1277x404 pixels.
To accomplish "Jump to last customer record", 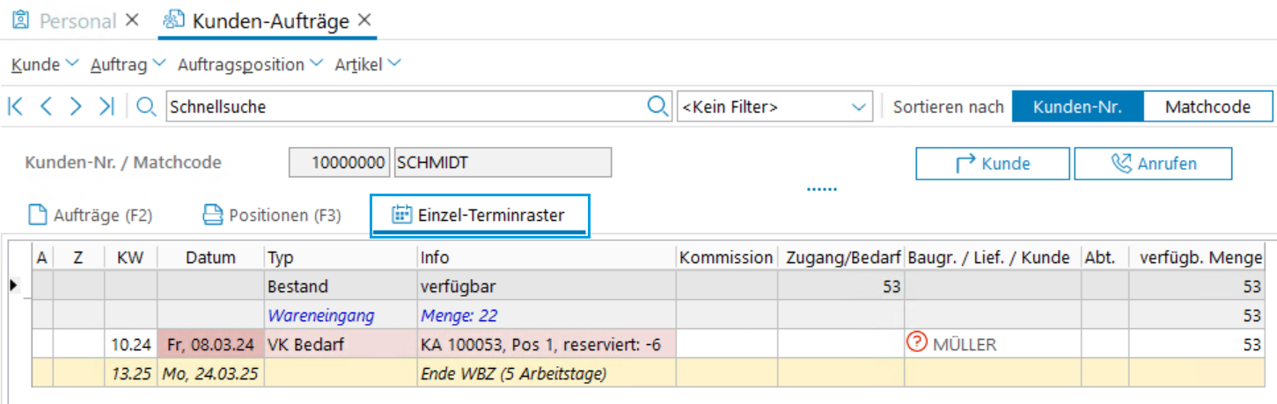I will pos(106,107).
